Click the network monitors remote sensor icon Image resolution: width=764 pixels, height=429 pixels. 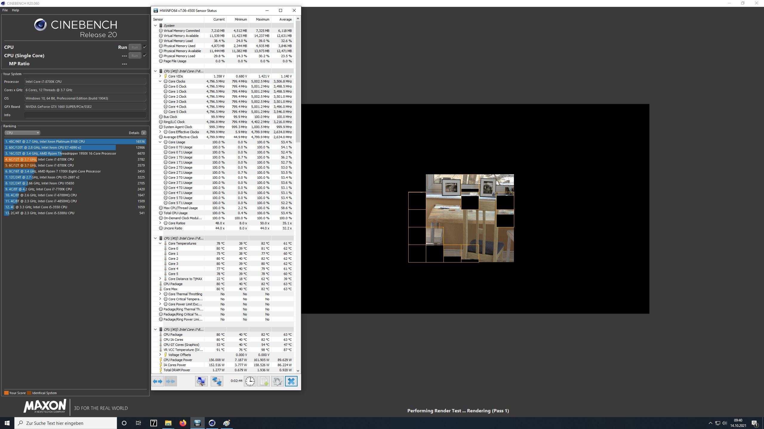coord(217,381)
